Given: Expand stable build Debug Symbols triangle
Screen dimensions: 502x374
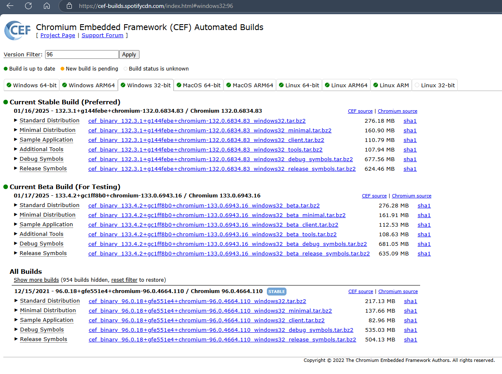Looking at the screenshot, I should 16,159.
